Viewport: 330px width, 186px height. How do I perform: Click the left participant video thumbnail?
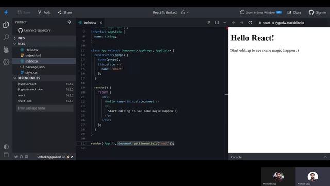278,177
